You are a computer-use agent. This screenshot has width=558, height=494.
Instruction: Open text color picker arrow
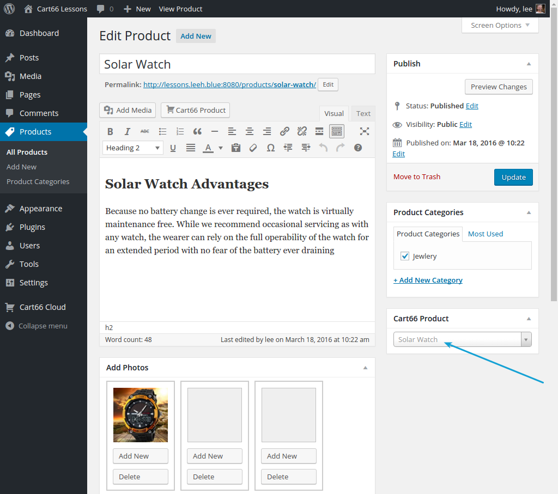(221, 148)
